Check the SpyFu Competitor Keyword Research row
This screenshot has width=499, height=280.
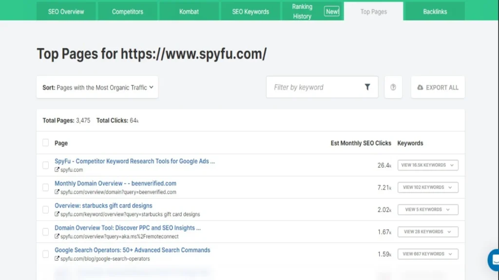(45, 165)
